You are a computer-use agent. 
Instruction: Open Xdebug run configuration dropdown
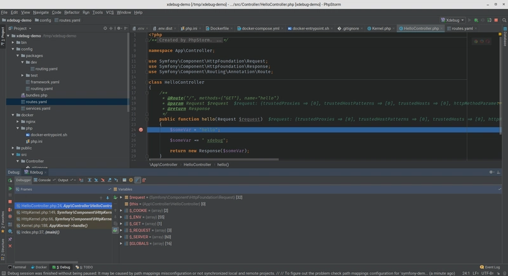452,20
